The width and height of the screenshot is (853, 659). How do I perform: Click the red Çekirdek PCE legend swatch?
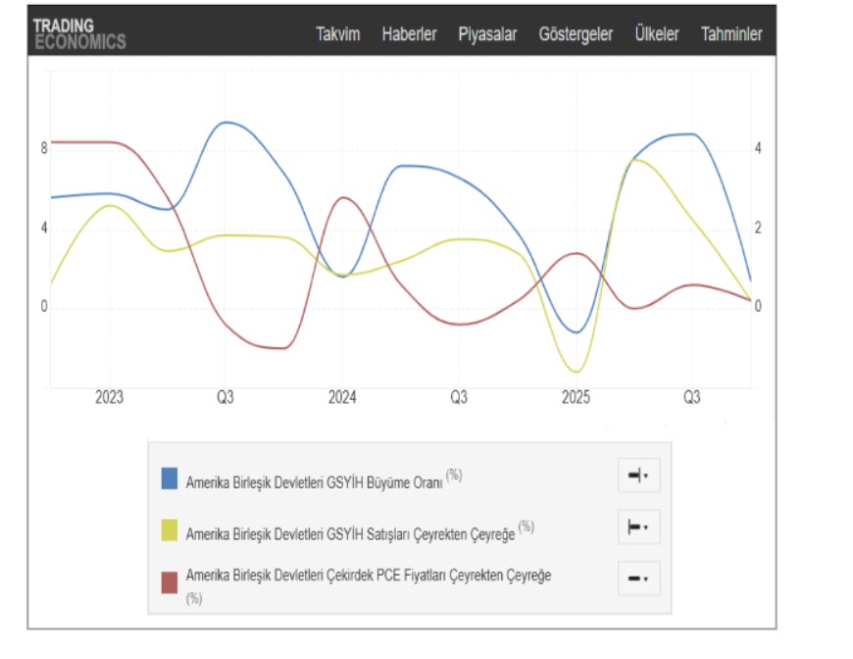170,579
